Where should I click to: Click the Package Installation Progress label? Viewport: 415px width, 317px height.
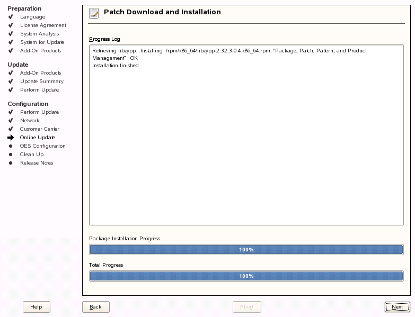click(x=125, y=239)
